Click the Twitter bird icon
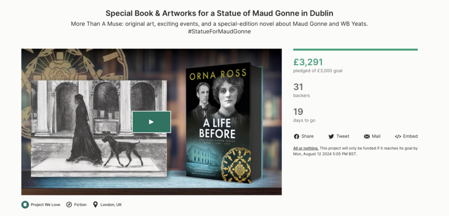The image size is (449, 216). point(331,136)
